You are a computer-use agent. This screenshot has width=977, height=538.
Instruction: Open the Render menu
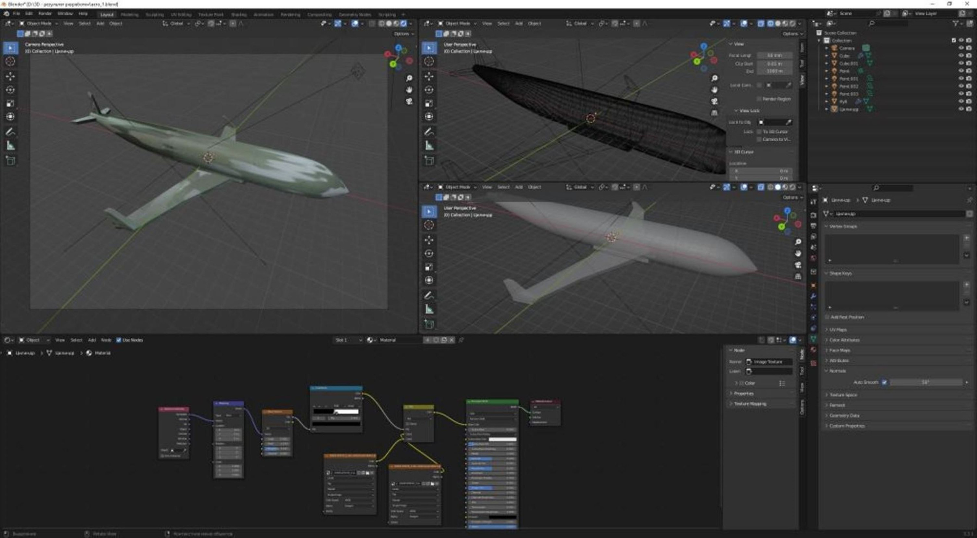(x=45, y=14)
